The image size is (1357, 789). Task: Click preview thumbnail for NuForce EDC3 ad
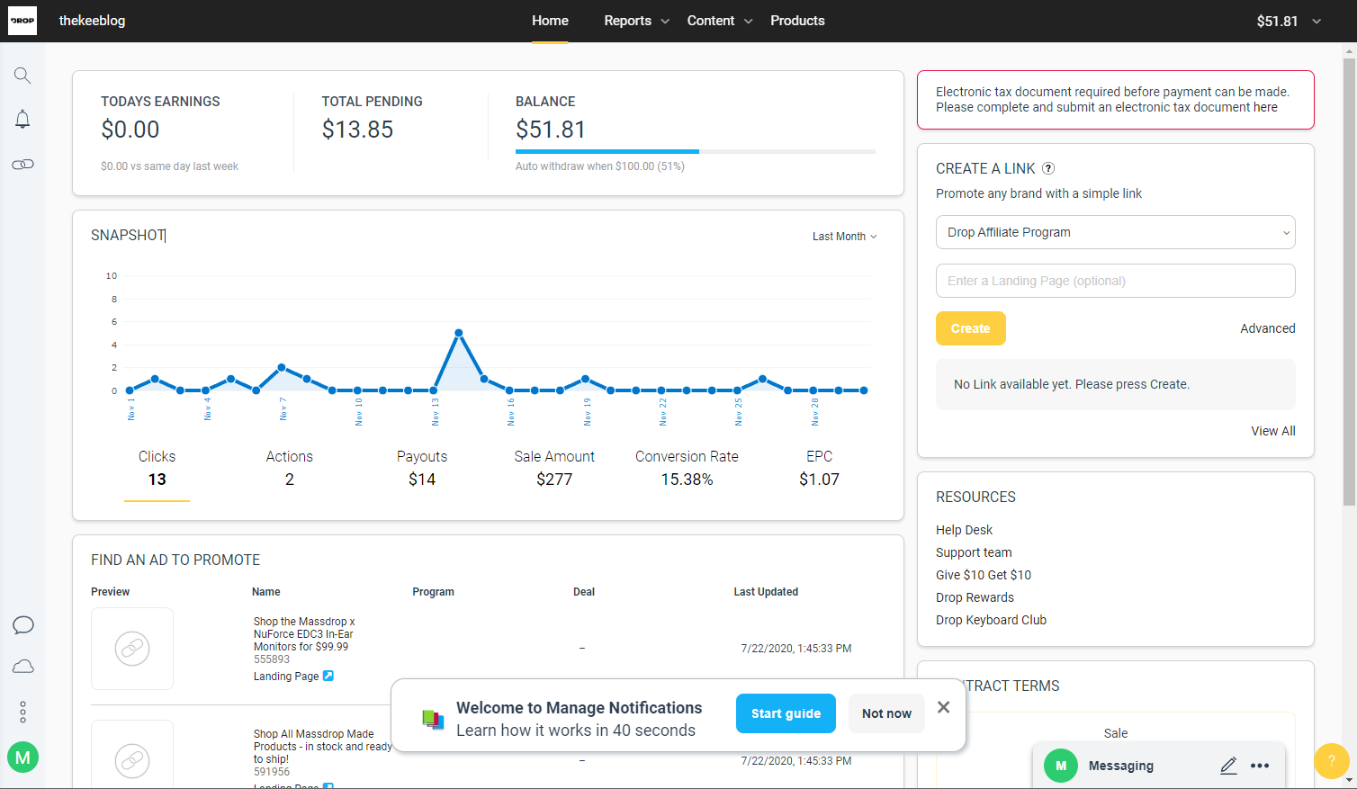[x=132, y=648]
